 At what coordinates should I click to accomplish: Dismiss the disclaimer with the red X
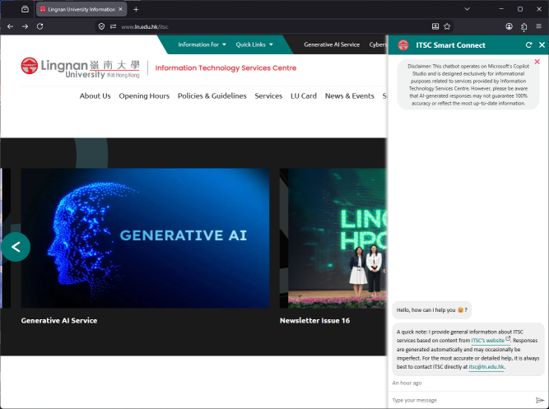click(x=537, y=62)
